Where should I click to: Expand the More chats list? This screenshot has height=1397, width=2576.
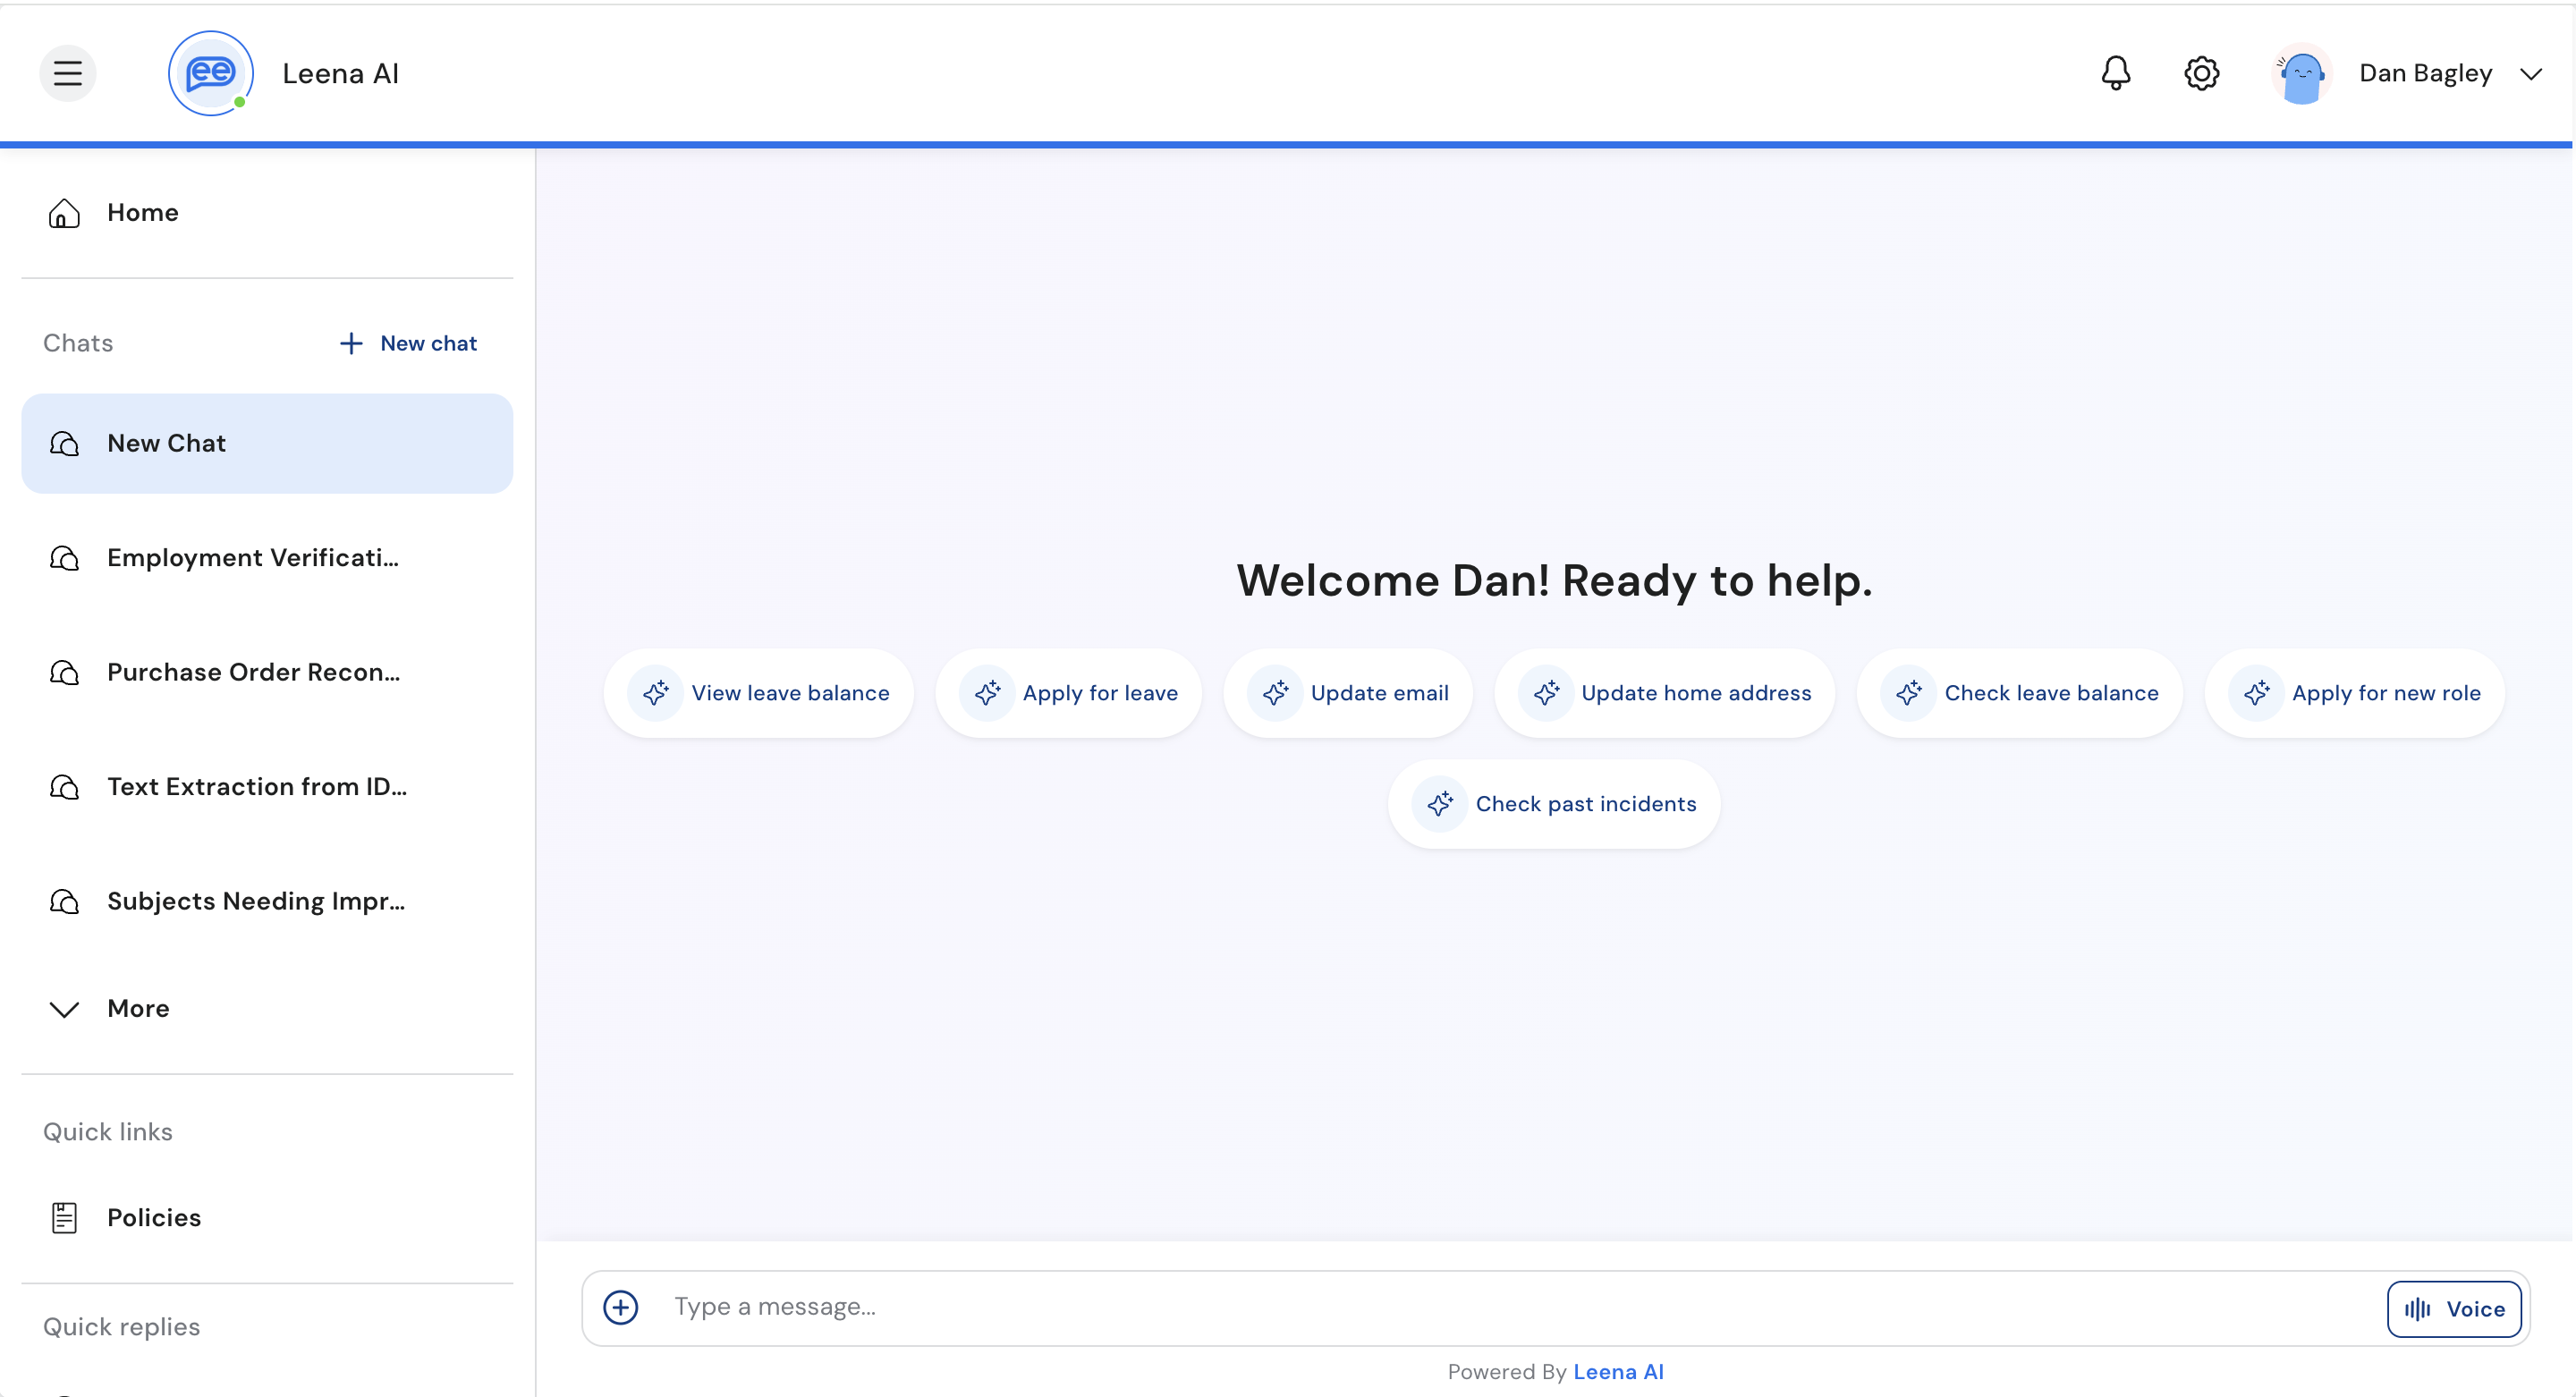137,1008
